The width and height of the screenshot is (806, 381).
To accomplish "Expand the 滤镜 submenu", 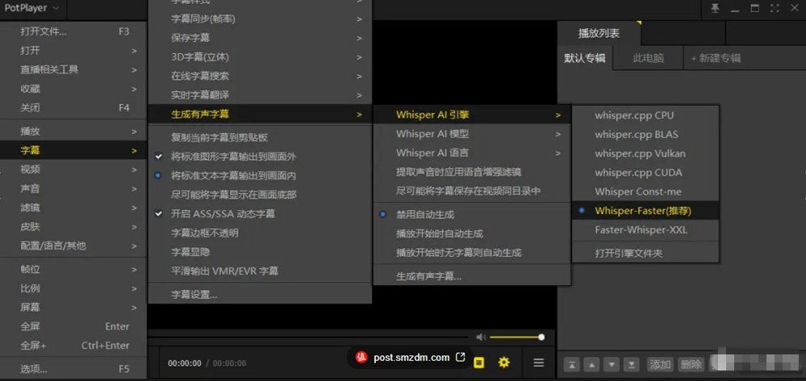I will click(x=73, y=208).
